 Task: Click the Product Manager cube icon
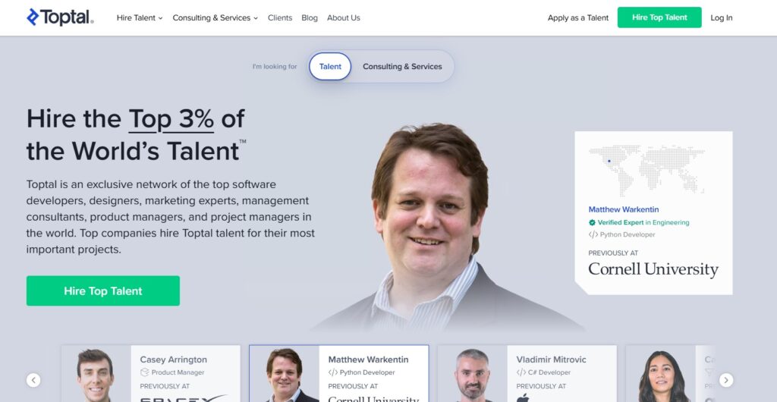coord(144,372)
